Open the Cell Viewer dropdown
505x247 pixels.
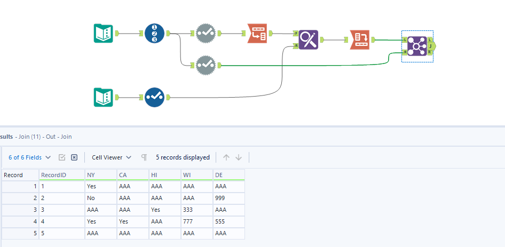112,157
